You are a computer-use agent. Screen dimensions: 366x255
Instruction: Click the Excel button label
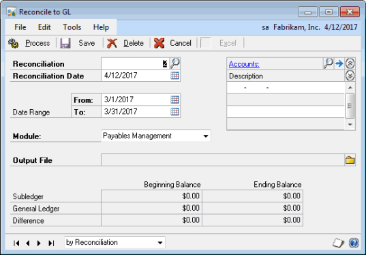[x=228, y=43]
